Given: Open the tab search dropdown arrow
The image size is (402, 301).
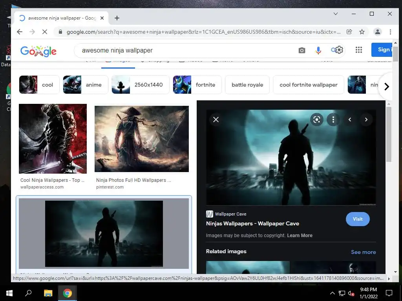Looking at the screenshot, I should tap(335, 14).
